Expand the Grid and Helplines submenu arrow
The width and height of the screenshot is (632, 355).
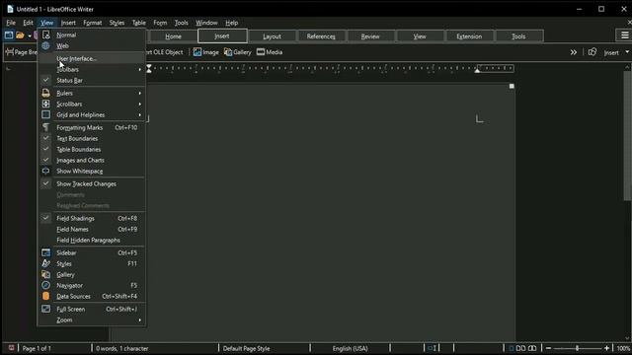pyautogui.click(x=140, y=114)
